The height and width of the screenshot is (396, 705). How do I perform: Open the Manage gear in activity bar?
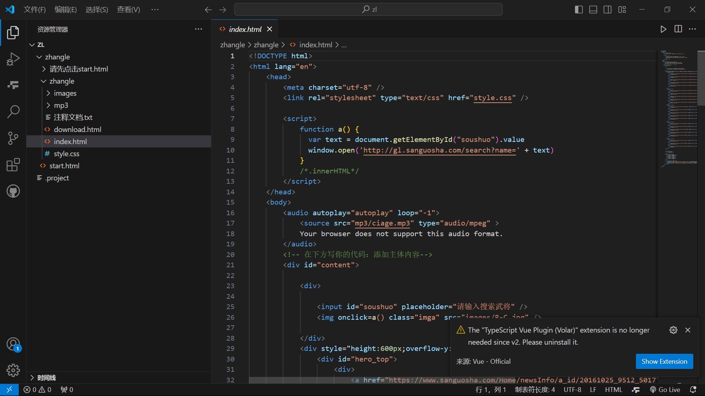[13, 370]
